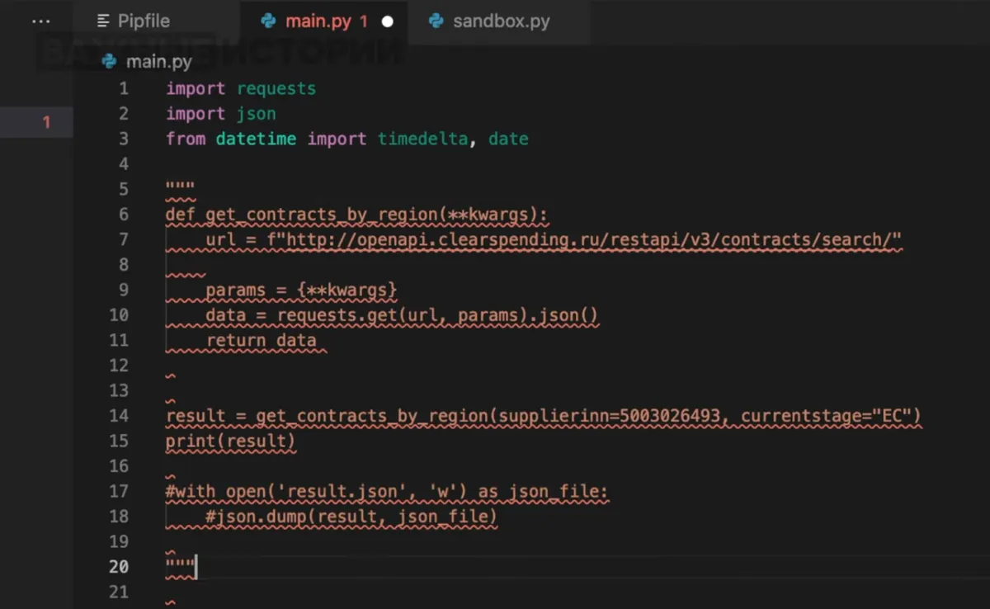The image size is (990, 609).
Task: Select the main.py editor tab
Action: [318, 21]
